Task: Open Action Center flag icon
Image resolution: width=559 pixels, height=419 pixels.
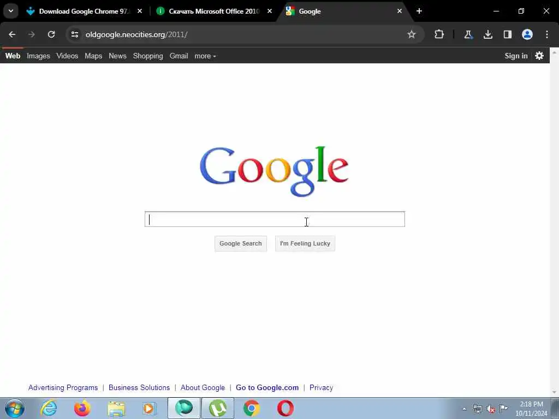Action: (503, 408)
